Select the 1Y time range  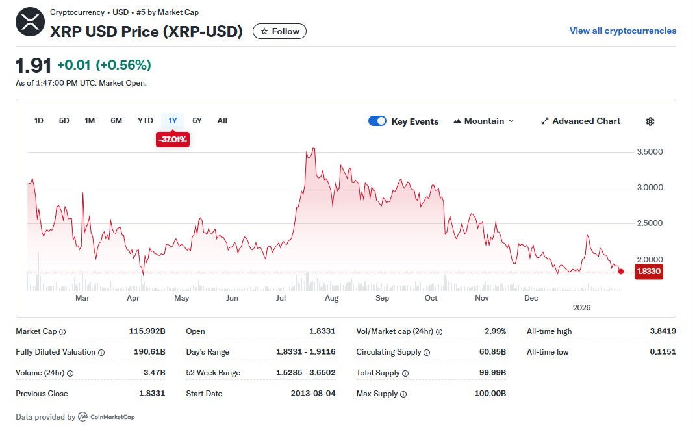(173, 121)
